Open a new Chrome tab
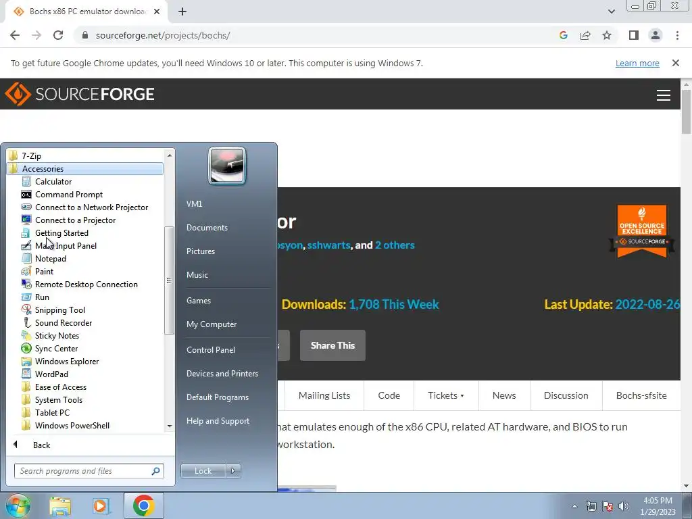This screenshot has height=519, width=692. click(182, 11)
